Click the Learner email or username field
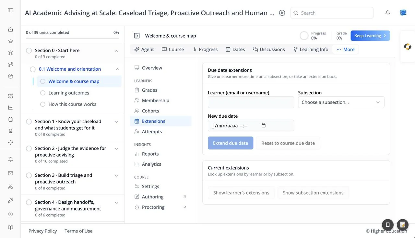This screenshot has width=415, height=238. click(251, 102)
